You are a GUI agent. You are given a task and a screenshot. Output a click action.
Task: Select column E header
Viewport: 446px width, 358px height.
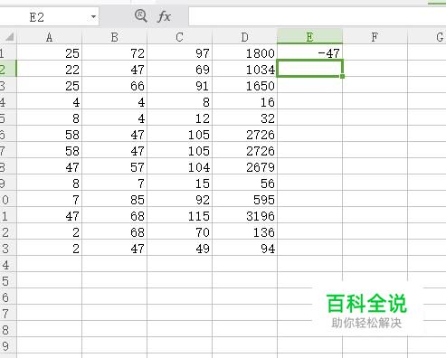click(309, 37)
